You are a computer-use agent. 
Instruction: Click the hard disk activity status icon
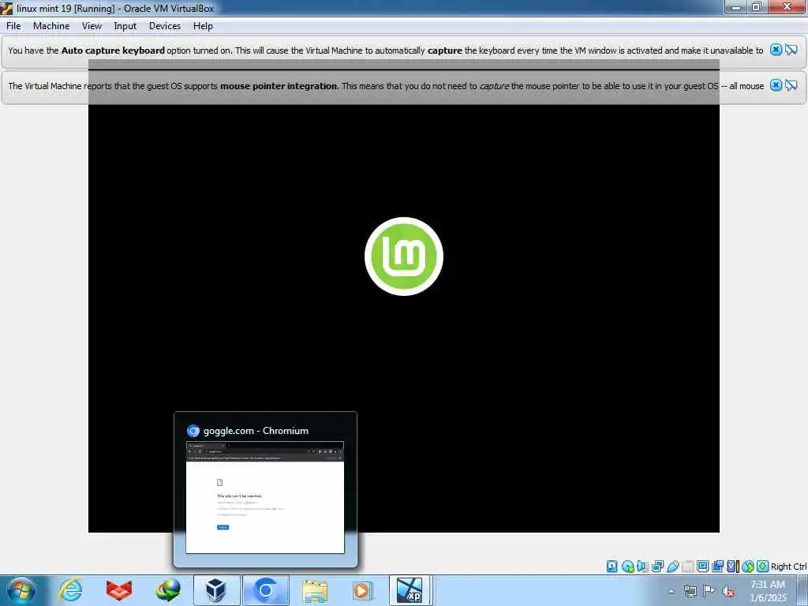[612, 567]
